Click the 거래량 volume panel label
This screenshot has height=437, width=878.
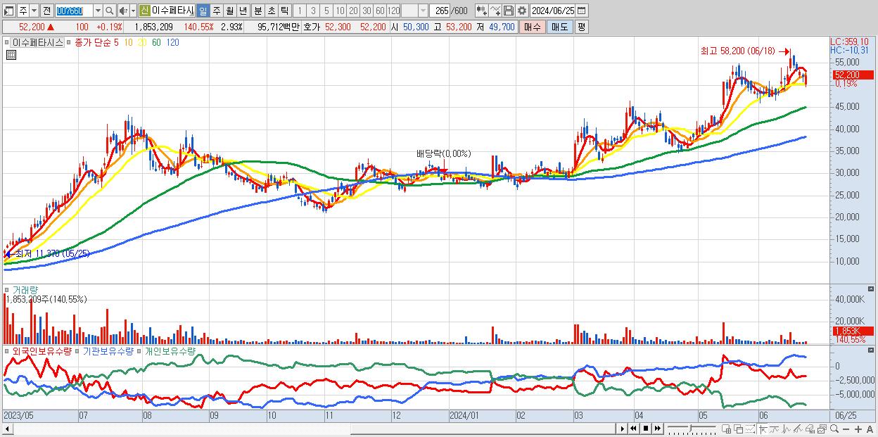25,290
